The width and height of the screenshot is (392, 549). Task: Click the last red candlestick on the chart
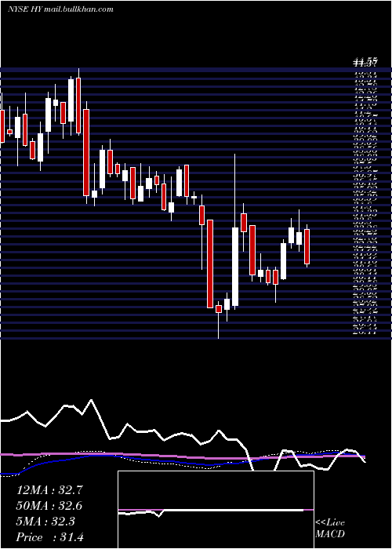307,246
